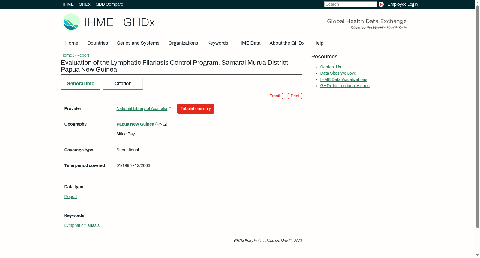This screenshot has height=258, width=480.
Task: Open GHDx Instructional Videos link
Action: (345, 86)
